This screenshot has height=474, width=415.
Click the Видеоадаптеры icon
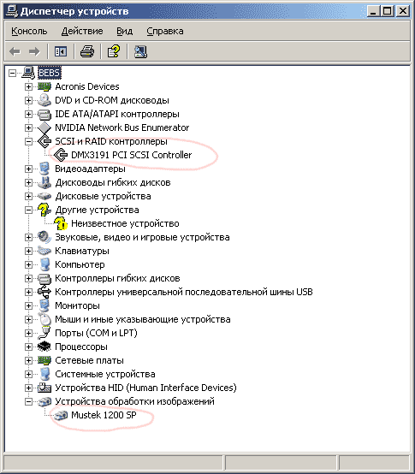(x=44, y=169)
